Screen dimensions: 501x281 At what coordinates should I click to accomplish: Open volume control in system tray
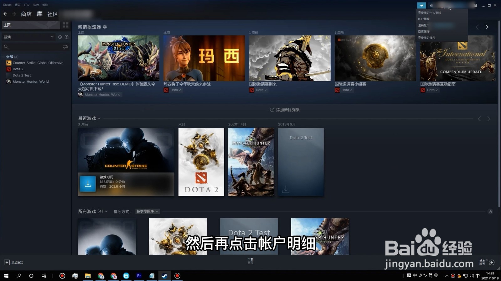pos(472,276)
